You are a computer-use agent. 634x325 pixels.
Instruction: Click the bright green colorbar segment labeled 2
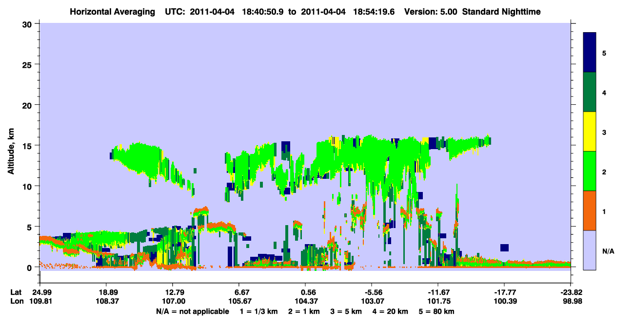590,171
